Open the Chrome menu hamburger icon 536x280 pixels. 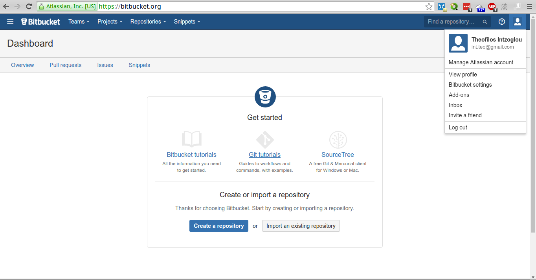(x=530, y=6)
